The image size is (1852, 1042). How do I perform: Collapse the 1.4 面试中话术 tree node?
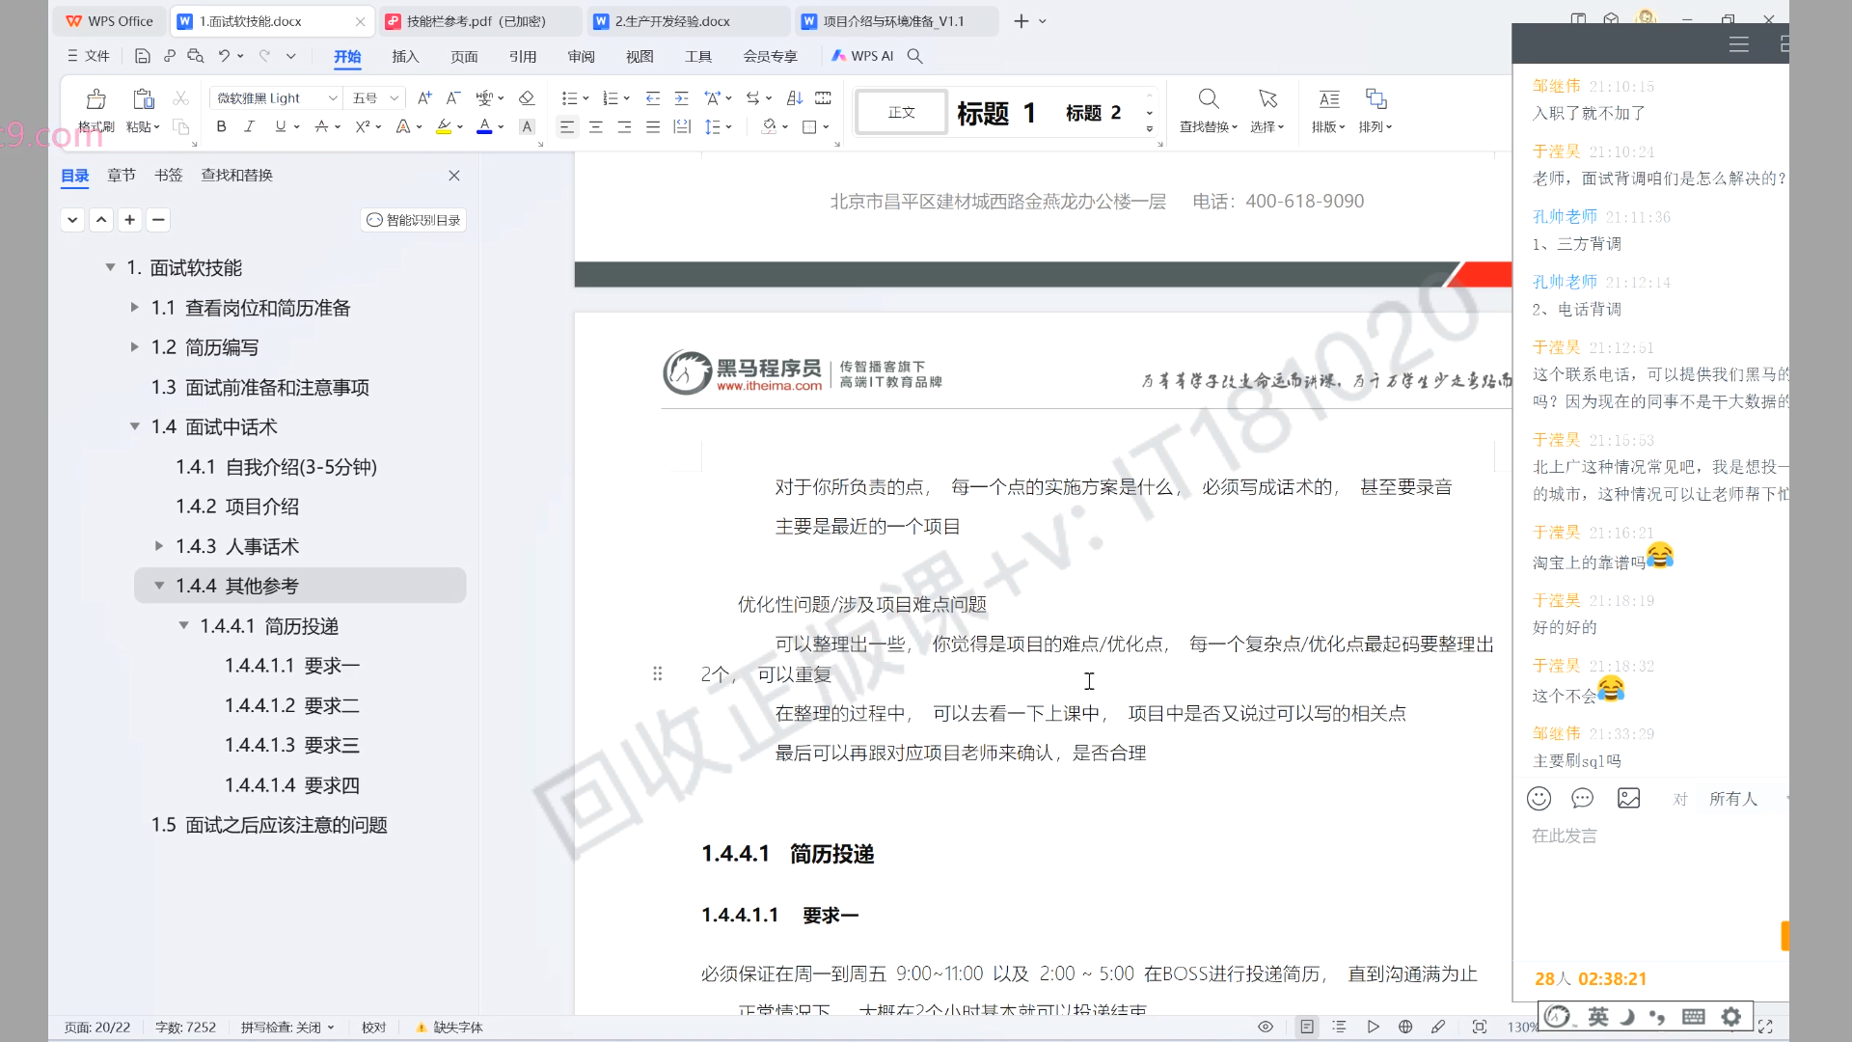135,426
